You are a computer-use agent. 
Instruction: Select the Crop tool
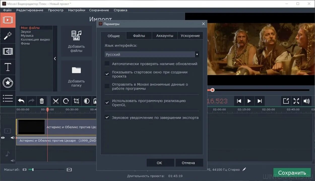coord(76,101)
